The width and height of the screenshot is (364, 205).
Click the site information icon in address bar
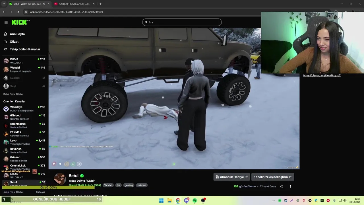26,12
